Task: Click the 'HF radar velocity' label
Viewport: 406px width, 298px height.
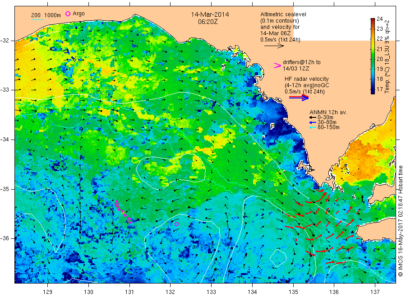Action: point(307,79)
